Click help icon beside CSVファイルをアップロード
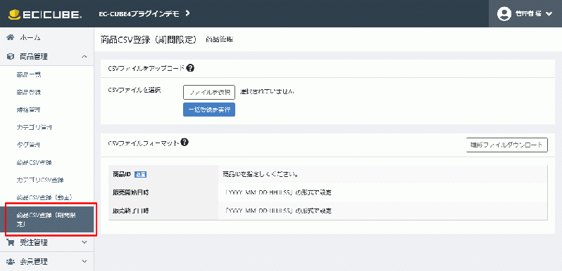The image size is (562, 271). pyautogui.click(x=190, y=68)
